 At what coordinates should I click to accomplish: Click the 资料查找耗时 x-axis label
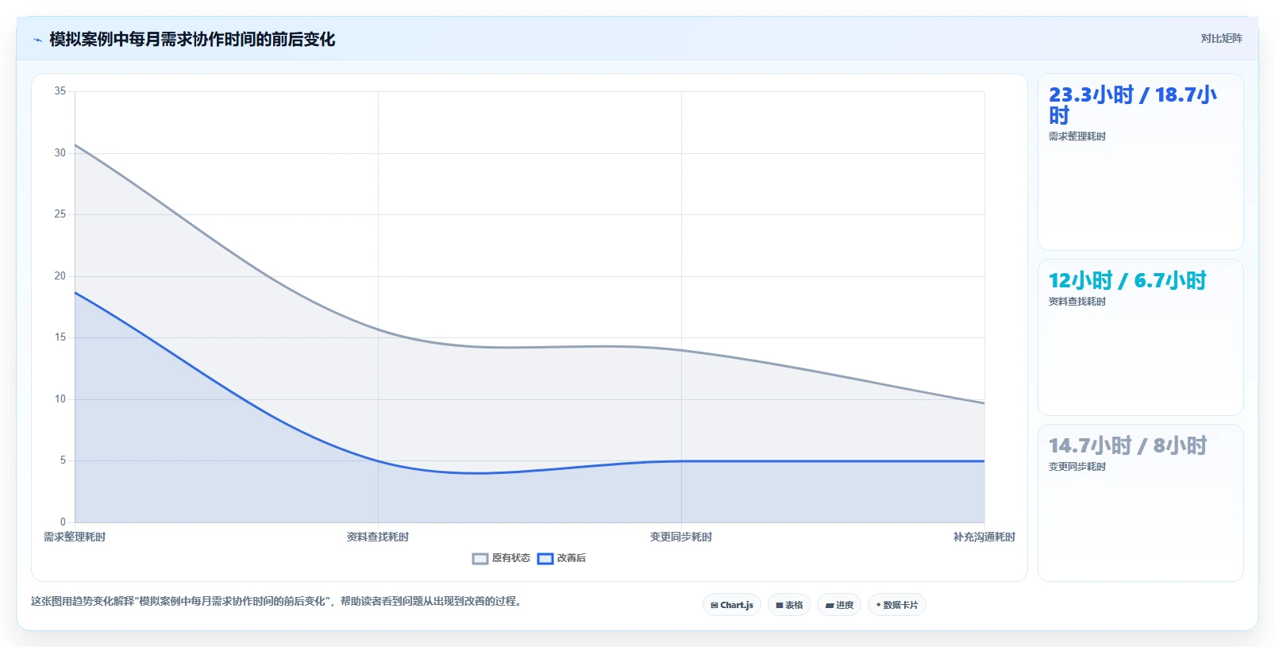[x=378, y=537]
